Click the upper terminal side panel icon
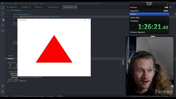The height and width of the screenshot is (99, 176). pyautogui.click(x=123, y=61)
